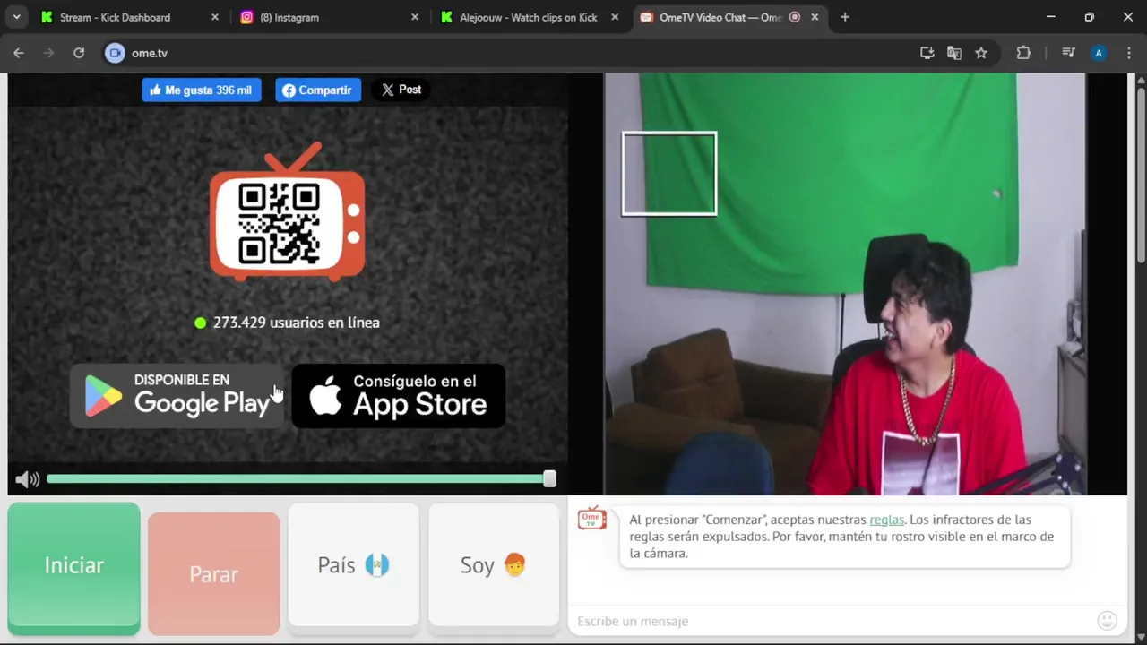Click the Escribe un mensaje input field
1147x645 pixels.
point(829,621)
